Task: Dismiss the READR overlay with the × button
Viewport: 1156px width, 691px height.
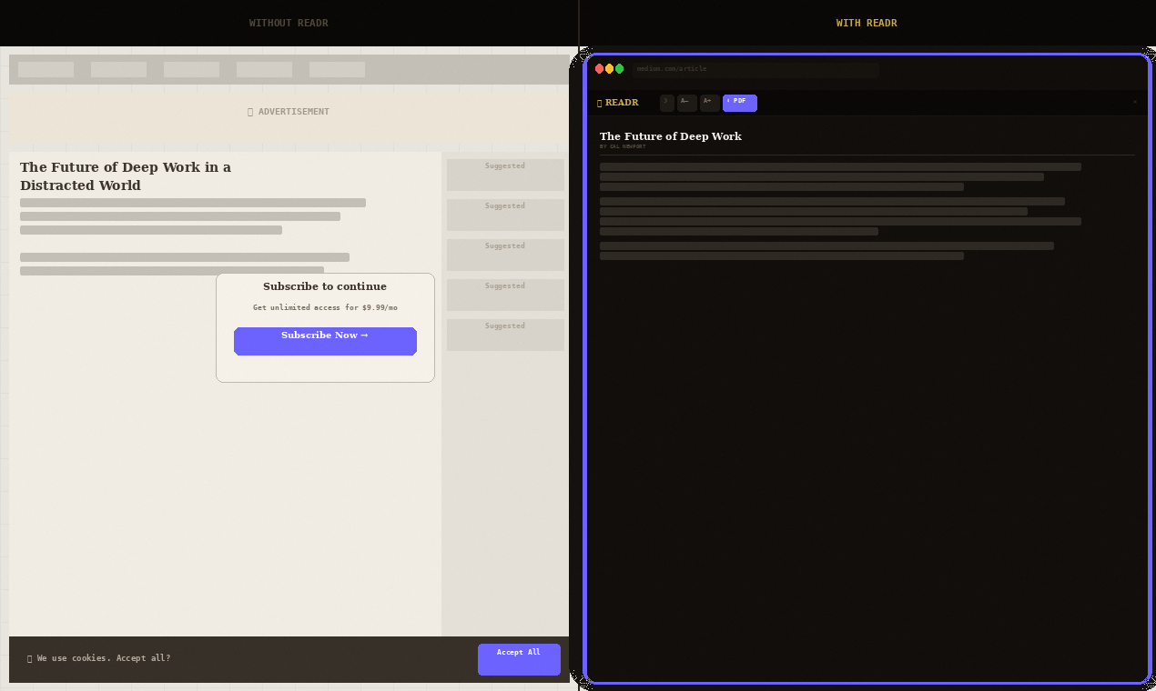Action: pos(1134,102)
